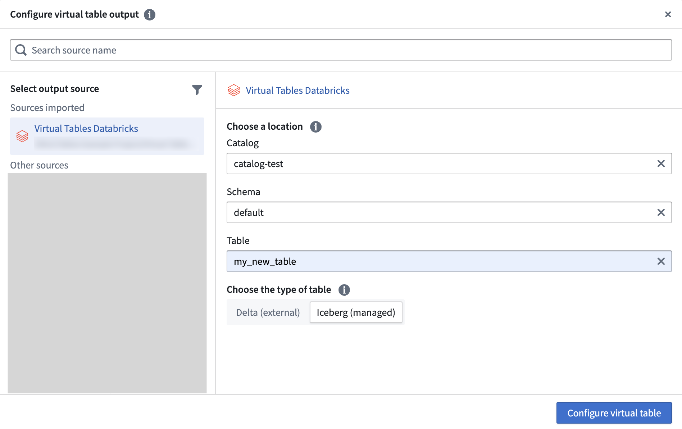This screenshot has width=682, height=429.
Task: Open the filter for output sources
Action: point(197,90)
